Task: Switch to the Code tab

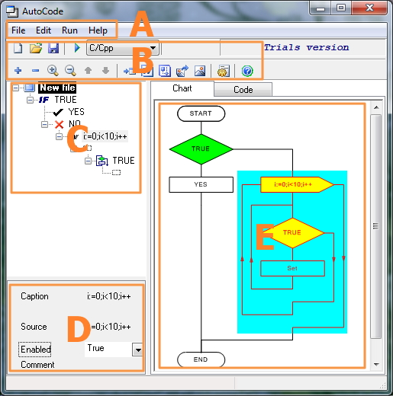Action: pyautogui.click(x=243, y=90)
